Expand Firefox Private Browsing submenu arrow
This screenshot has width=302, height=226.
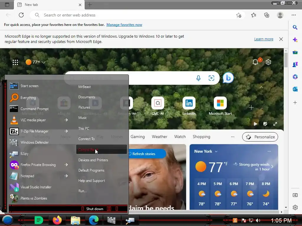[x=66, y=165]
